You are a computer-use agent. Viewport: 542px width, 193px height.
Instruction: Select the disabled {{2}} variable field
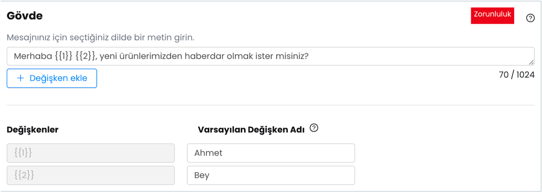(91, 175)
